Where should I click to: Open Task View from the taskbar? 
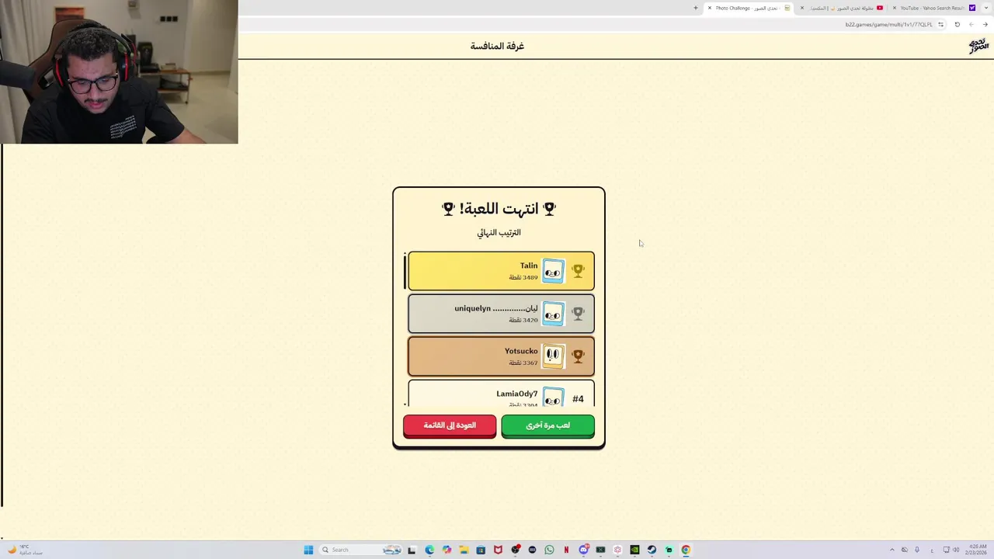[412, 550]
